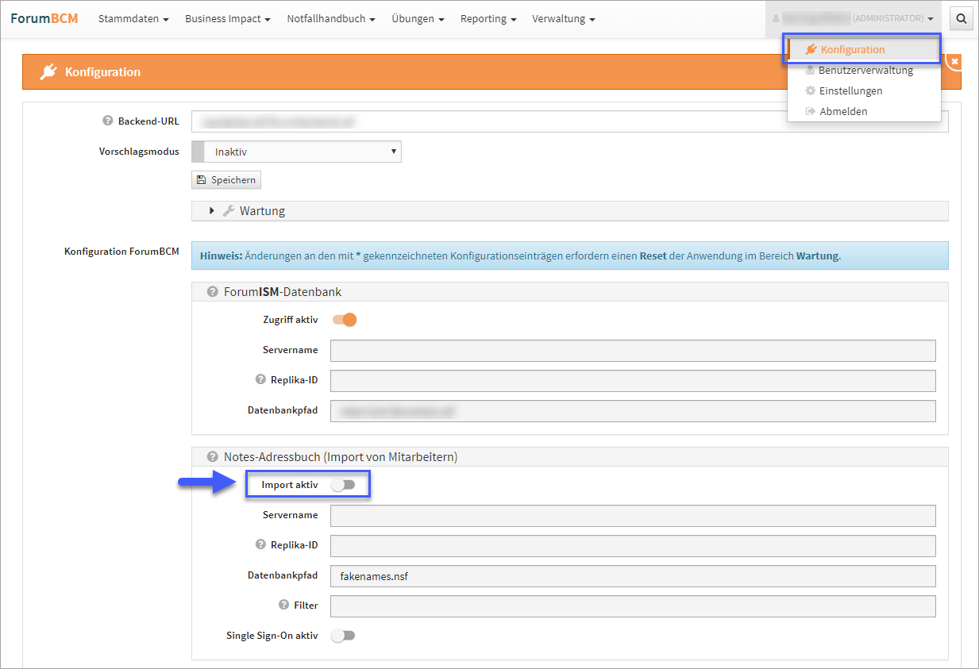
Task: Click the ForumBCM logo
Action: tap(44, 18)
